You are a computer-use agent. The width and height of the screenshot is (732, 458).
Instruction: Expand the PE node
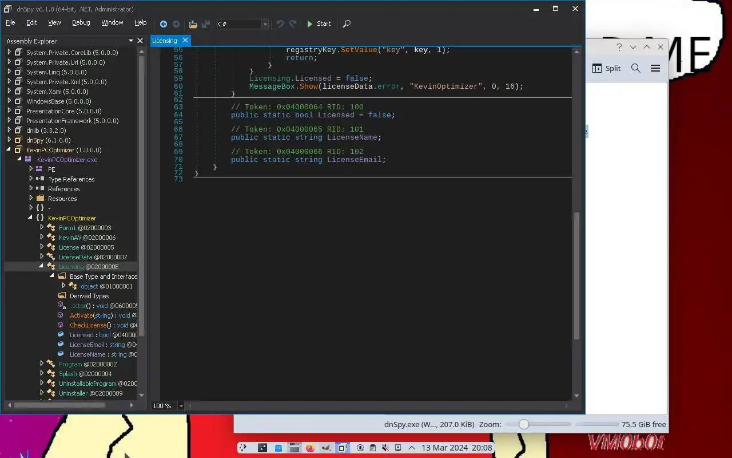coord(31,169)
